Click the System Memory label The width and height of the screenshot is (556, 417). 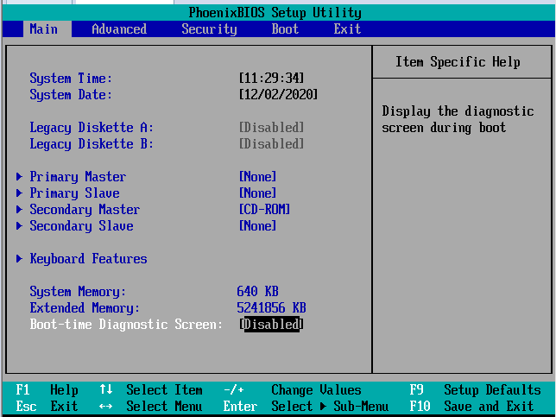(x=78, y=292)
